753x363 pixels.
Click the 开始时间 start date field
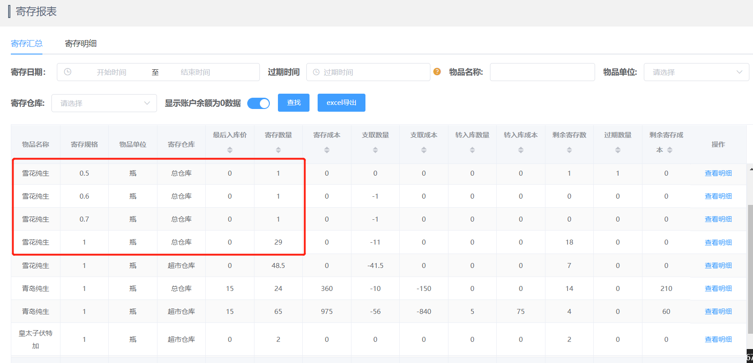coord(111,72)
